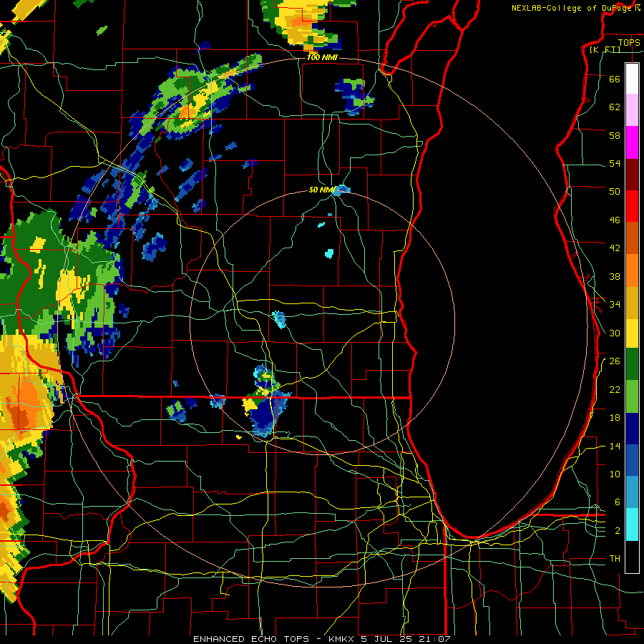
Task: Click the 5 JUL 25 date text
Action: tap(388, 639)
